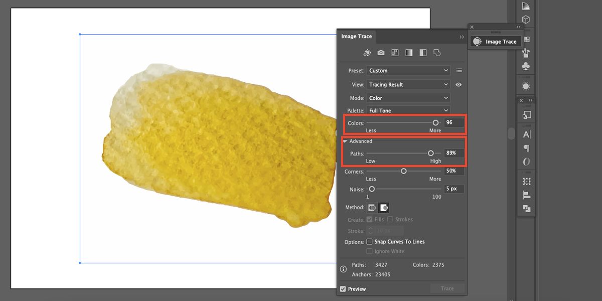Viewport: 602px width, 301px height.
Task: Apply the Black and White preset
Action: coord(423,53)
